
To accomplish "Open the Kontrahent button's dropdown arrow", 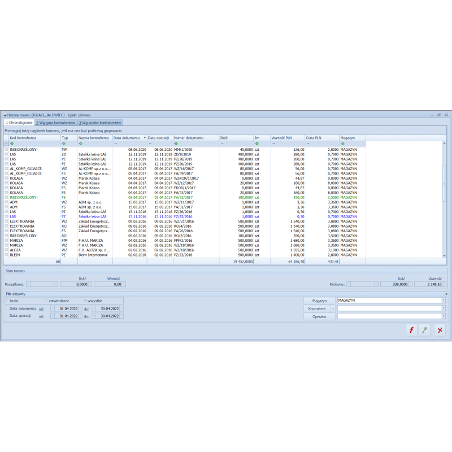I will pyautogui.click(x=333, y=308).
